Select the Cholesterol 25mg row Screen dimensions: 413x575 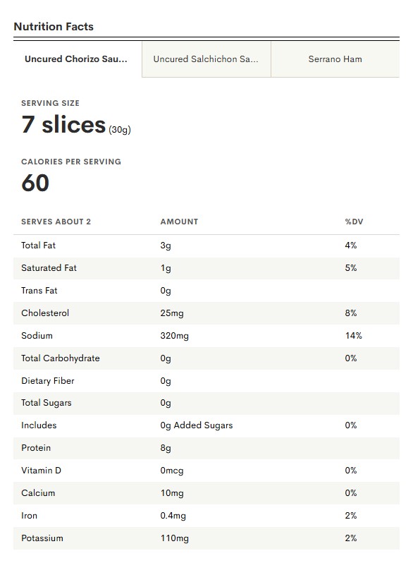(207, 313)
